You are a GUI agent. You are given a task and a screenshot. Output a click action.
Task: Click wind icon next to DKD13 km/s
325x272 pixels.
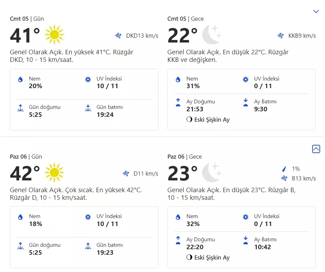click(x=119, y=36)
